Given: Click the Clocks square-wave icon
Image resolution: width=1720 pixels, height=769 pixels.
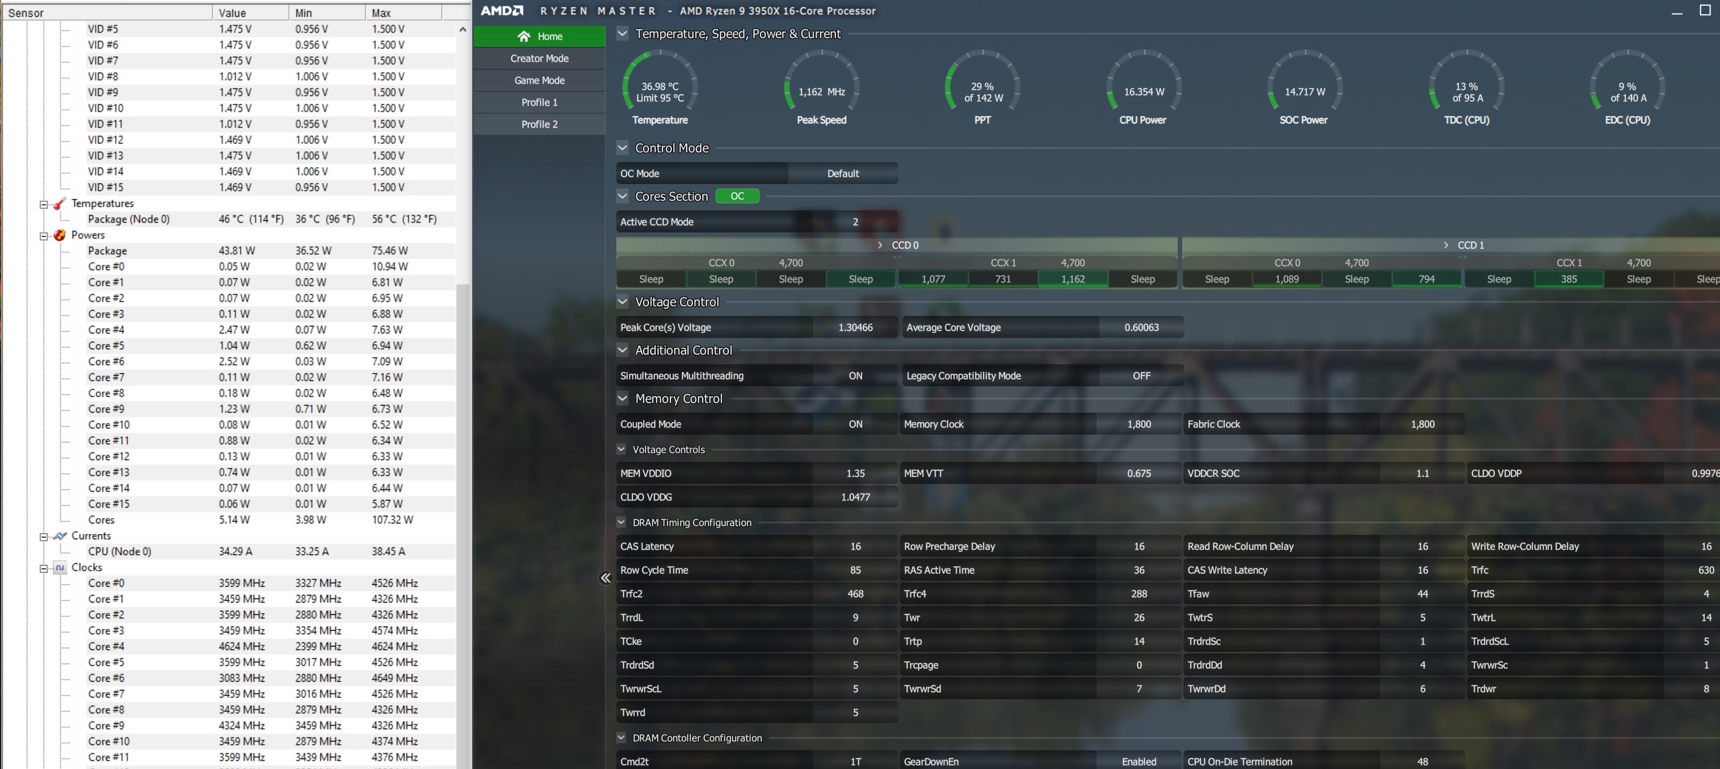Looking at the screenshot, I should coord(59,567).
